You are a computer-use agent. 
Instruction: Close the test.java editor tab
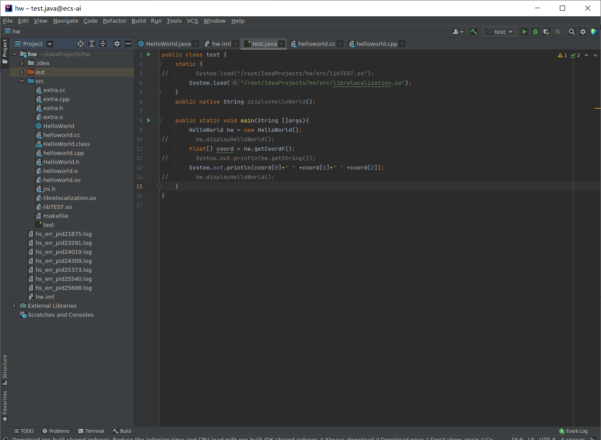tap(282, 44)
